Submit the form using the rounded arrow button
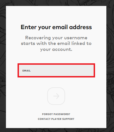This screenshot has height=132, width=114. coord(56,96)
